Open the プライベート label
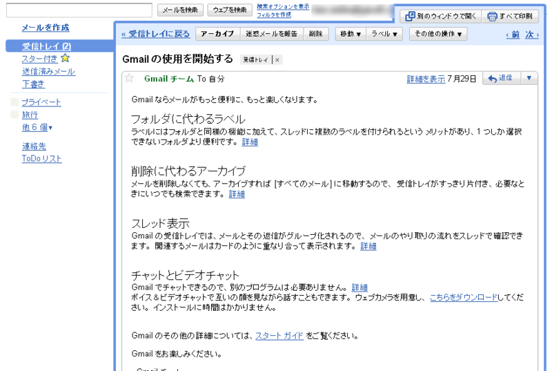 tap(41, 102)
